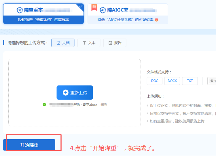The width and height of the screenshot is (216, 156).
Task: Select the 降查重率 tab title
Action: coord(33,10)
